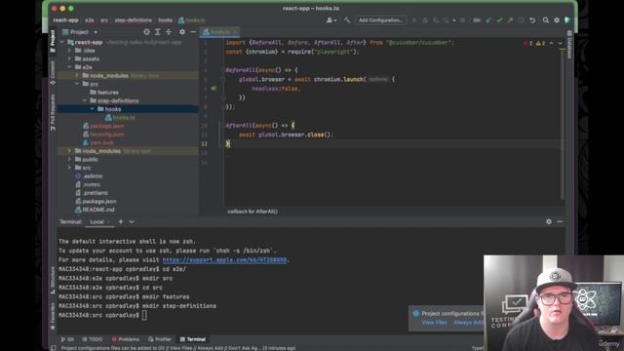Select the hooks.ts editor tab
Viewport: 624px width, 351px height.
(219, 32)
